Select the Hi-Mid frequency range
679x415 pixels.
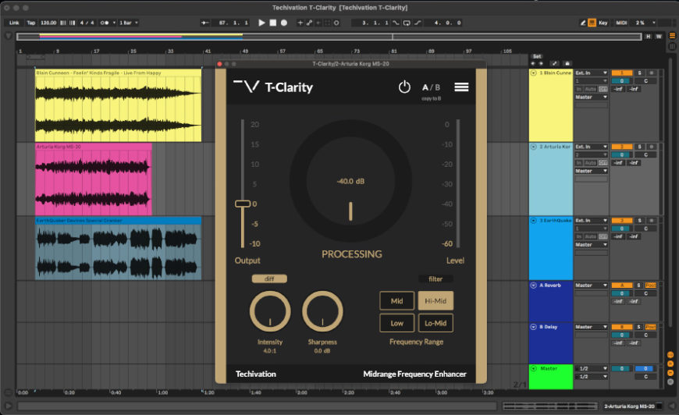(435, 301)
